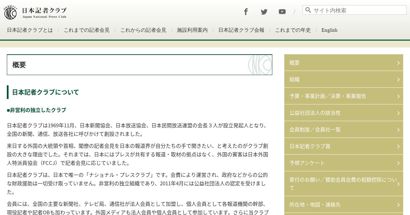Select 概要 in the sidebar

coord(344,62)
